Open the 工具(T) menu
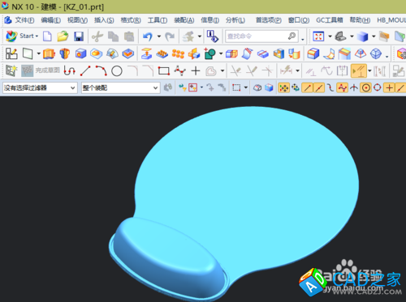The height and width of the screenshot is (302, 406). 158,20
